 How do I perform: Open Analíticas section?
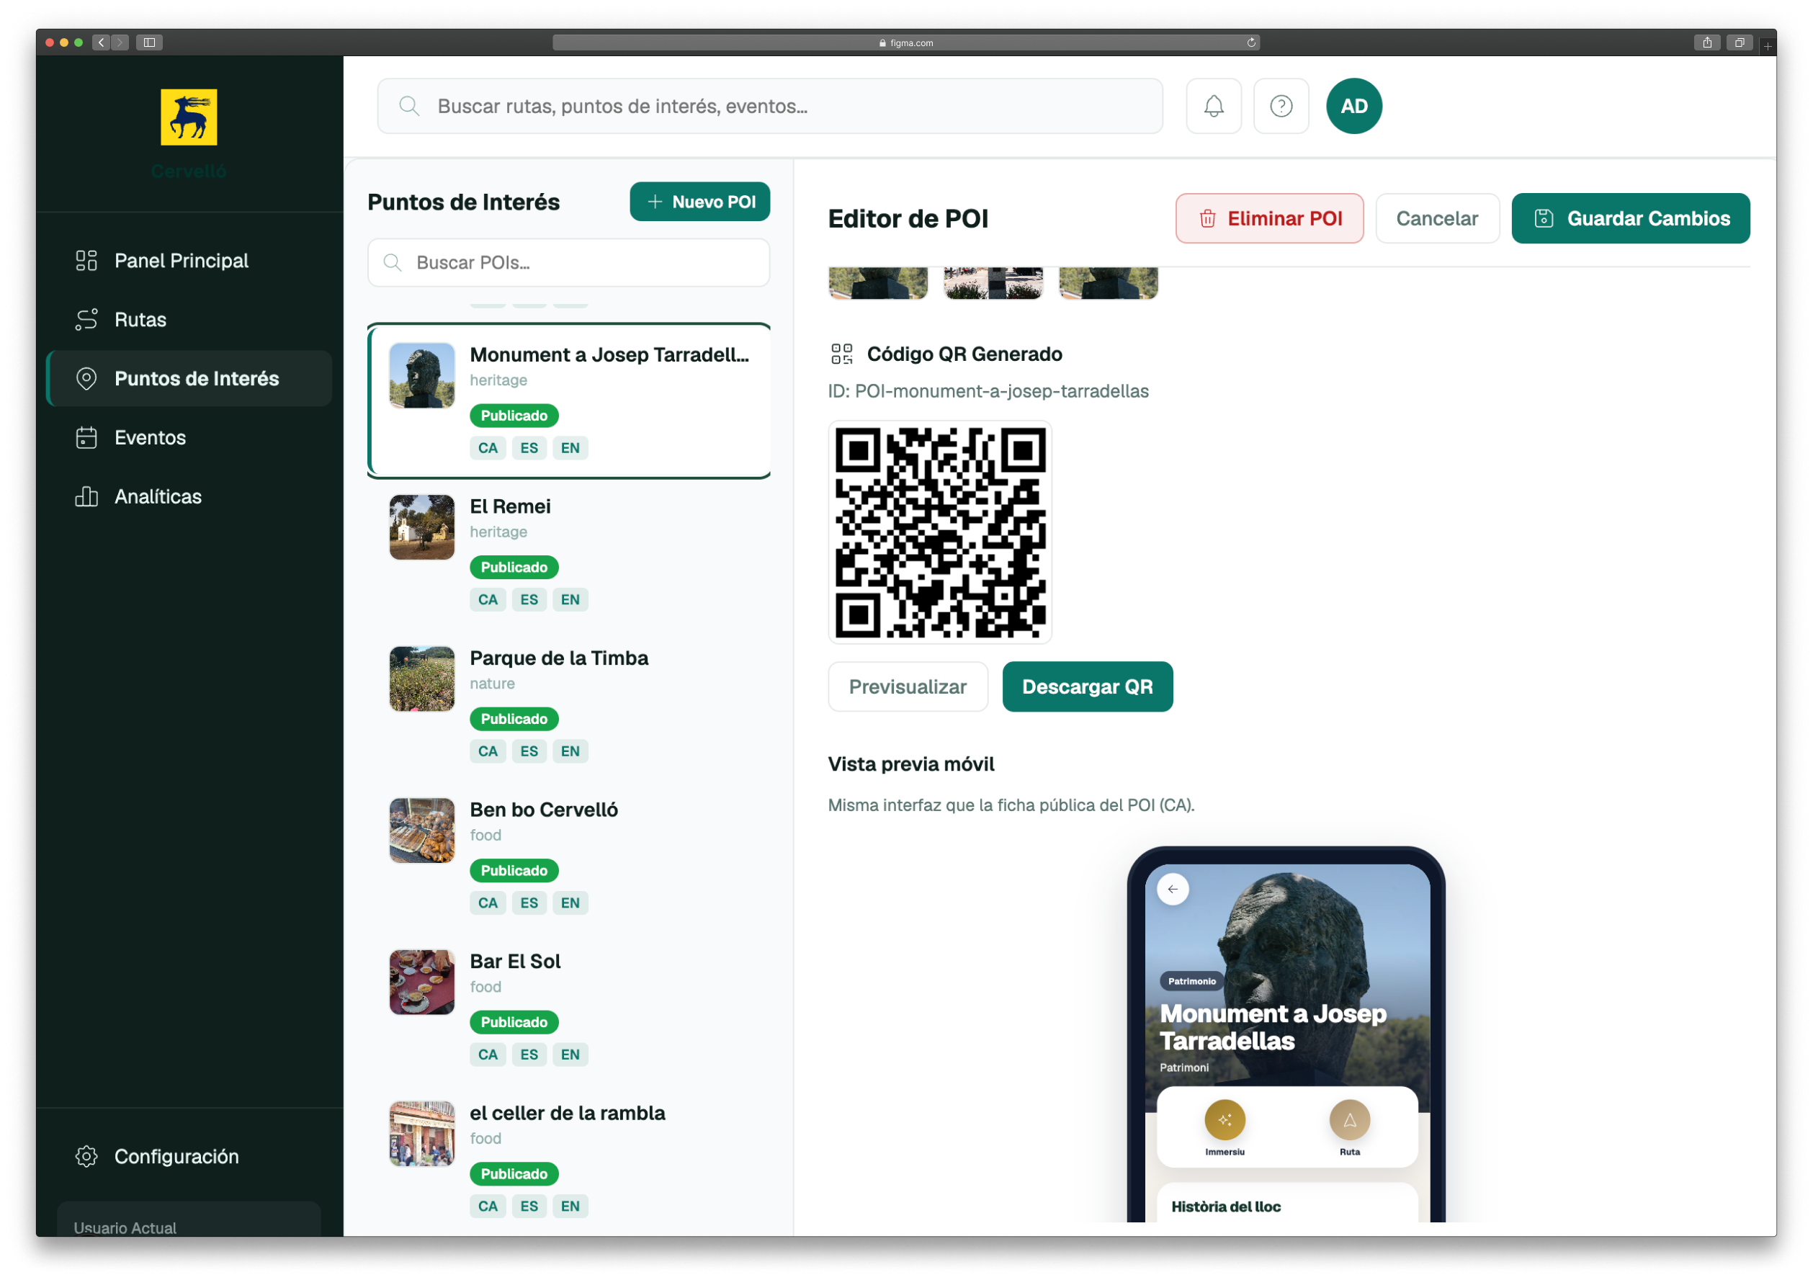(189, 496)
